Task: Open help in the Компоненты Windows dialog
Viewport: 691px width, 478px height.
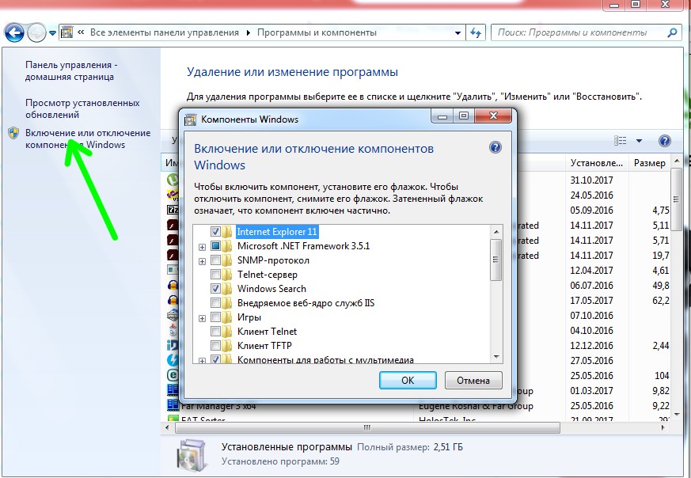Action: [x=495, y=147]
